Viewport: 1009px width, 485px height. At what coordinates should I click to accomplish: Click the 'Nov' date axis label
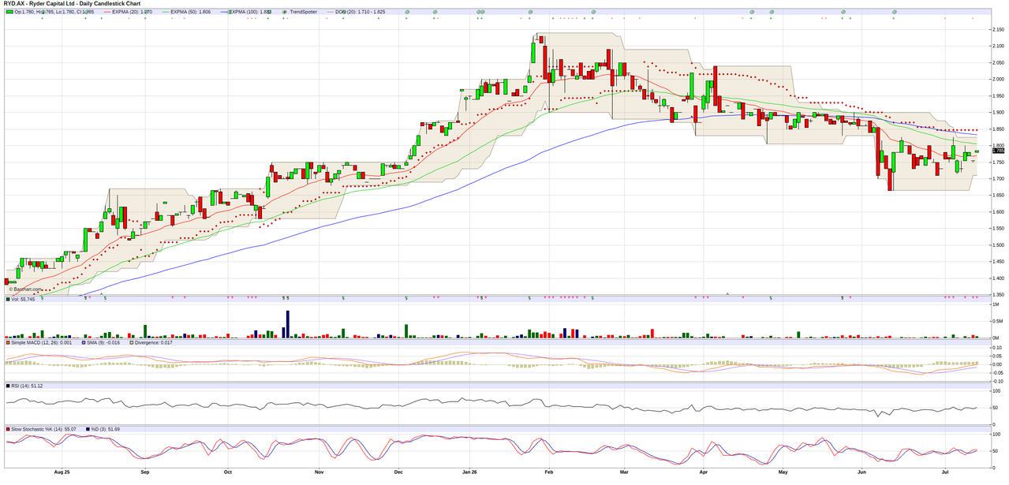pos(319,472)
